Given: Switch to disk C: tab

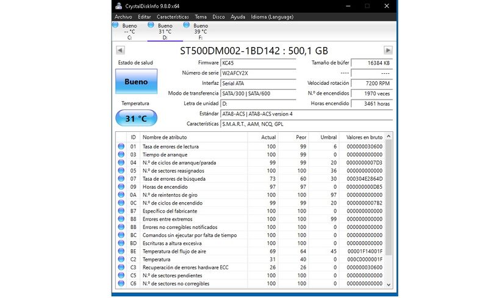Looking at the screenshot, I should [129, 31].
